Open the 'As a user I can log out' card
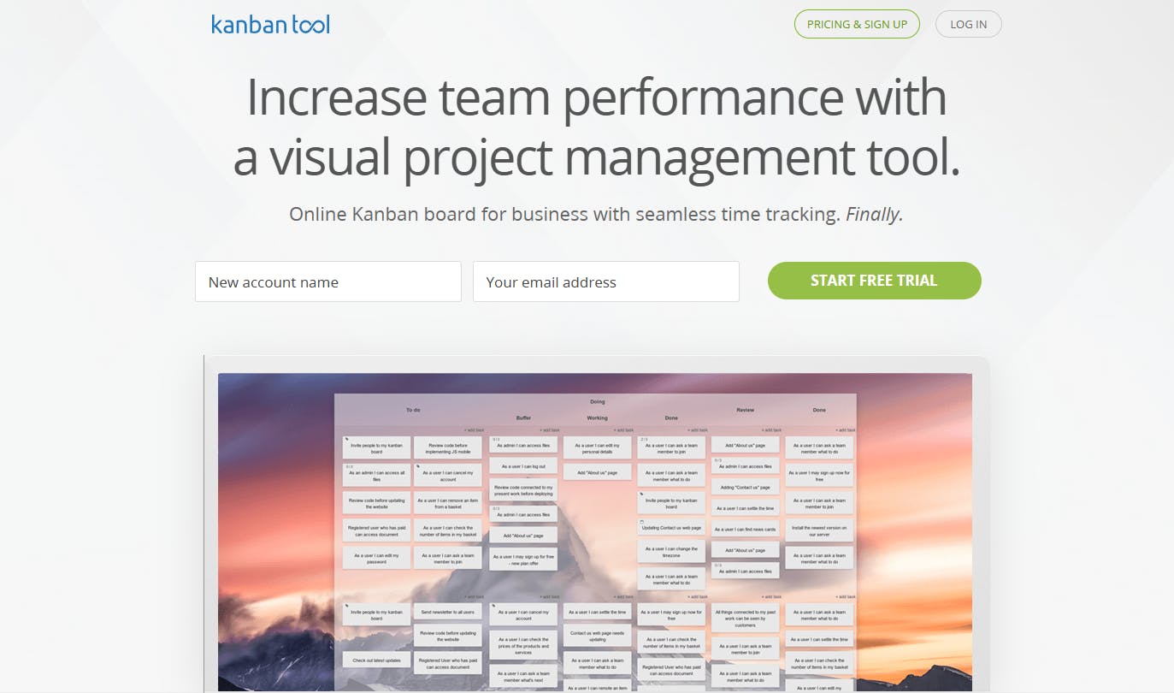Viewport: 1174px width, 693px height. click(x=523, y=466)
